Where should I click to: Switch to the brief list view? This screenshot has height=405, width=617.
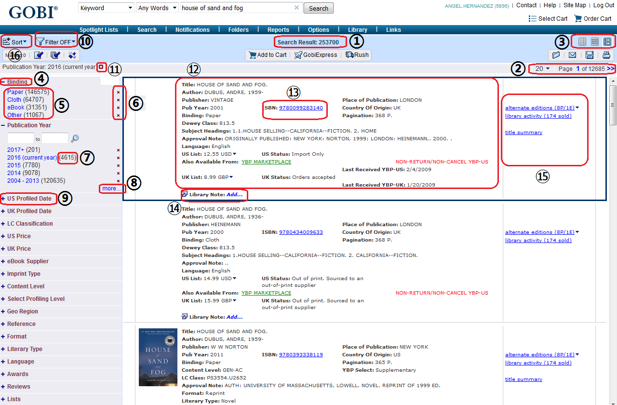coord(595,42)
